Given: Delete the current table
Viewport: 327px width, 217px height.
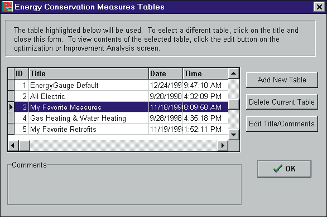Looking at the screenshot, I should [282, 102].
